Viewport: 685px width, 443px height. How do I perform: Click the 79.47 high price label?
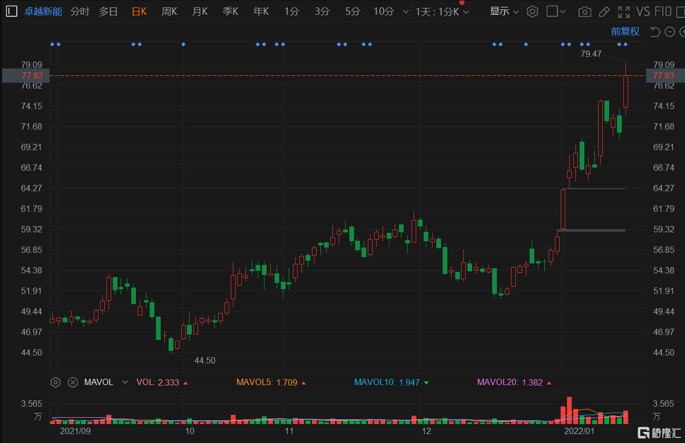point(591,54)
